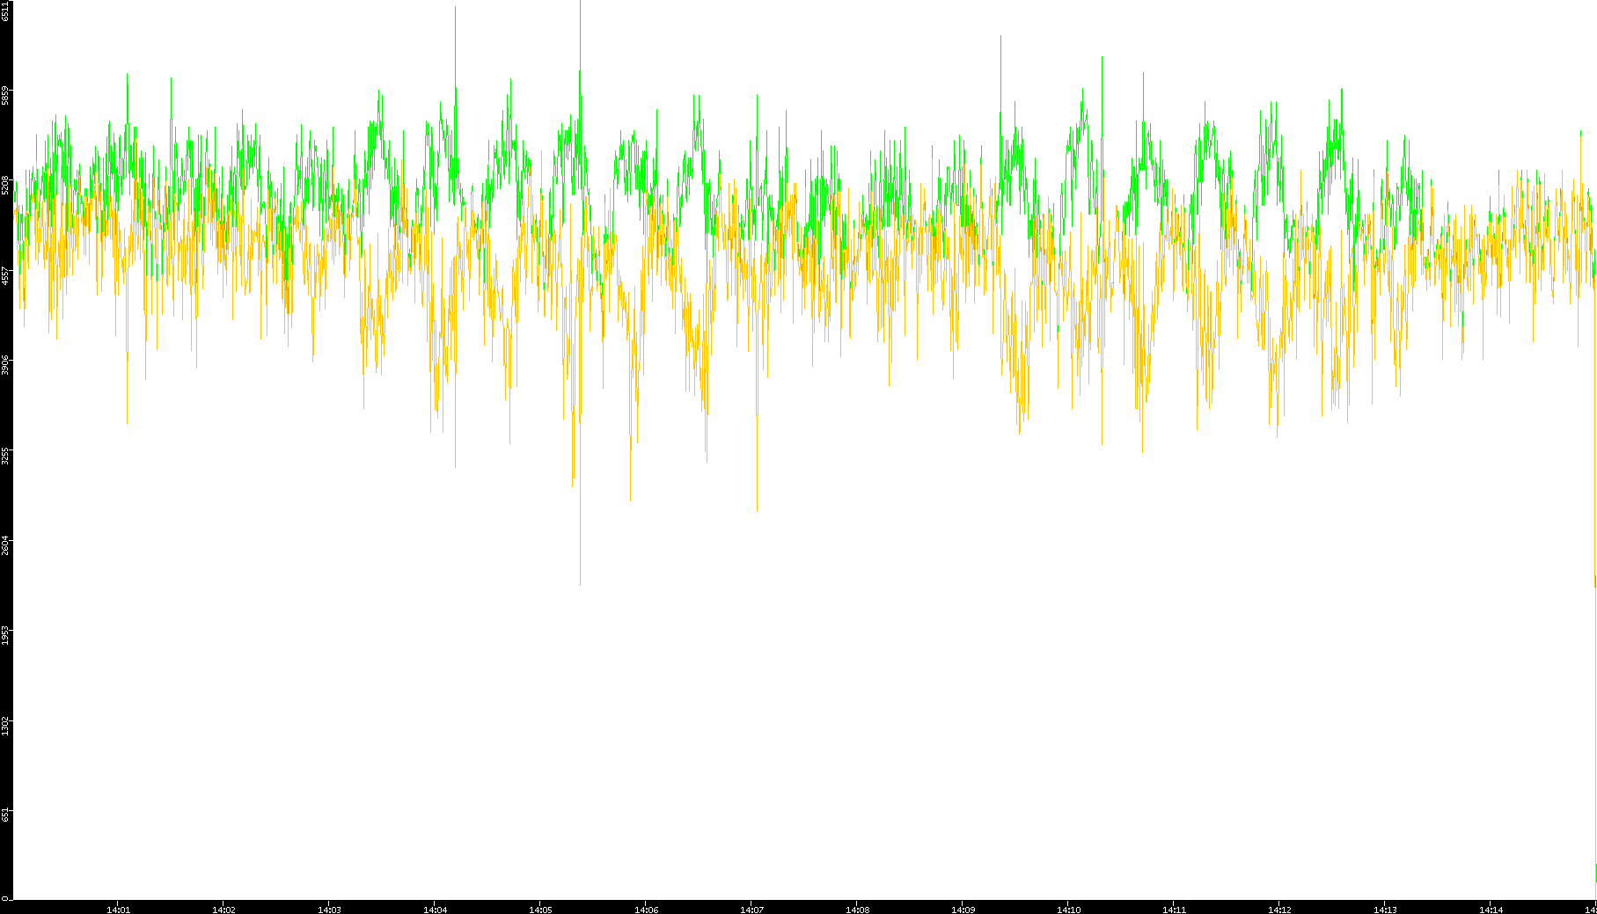
Task: Pick the 1302 label on value axis
Action: coord(5,726)
